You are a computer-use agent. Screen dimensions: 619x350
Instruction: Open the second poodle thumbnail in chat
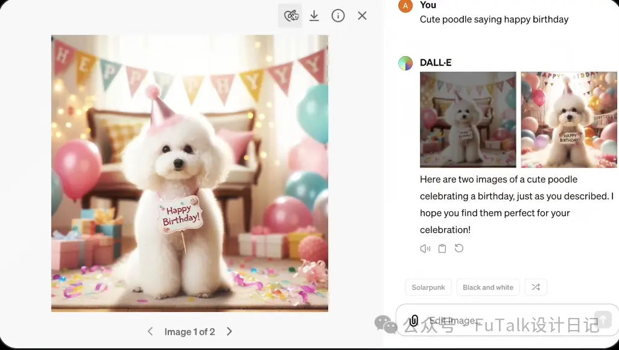coord(569,119)
